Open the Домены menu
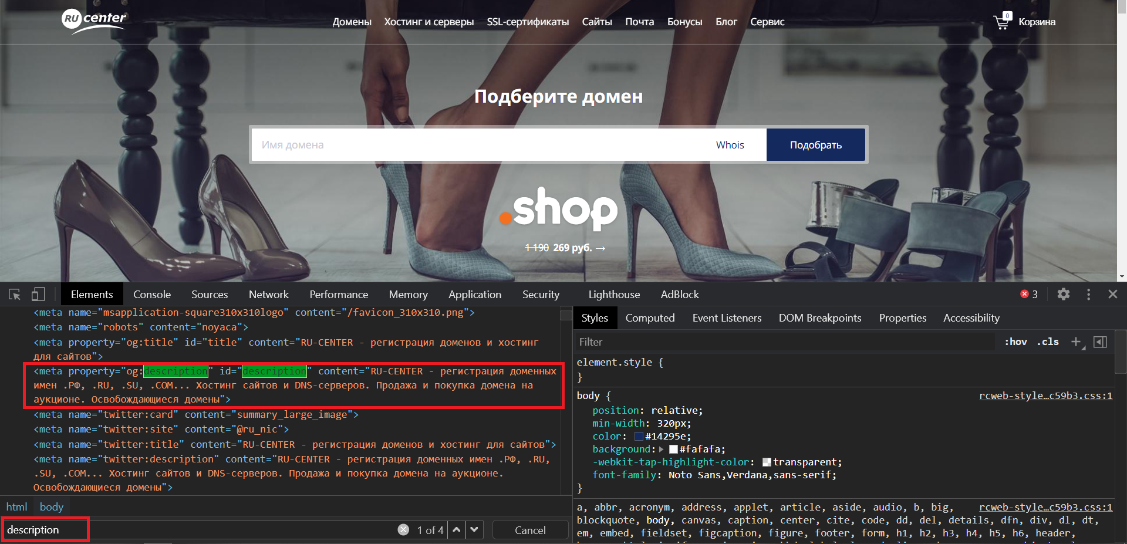 [352, 22]
